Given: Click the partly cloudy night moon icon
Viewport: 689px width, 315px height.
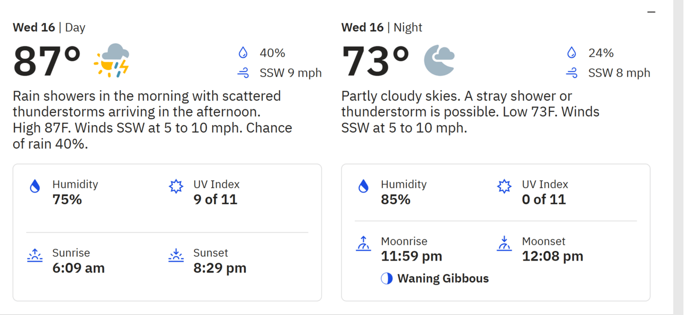Looking at the screenshot, I should point(439,61).
